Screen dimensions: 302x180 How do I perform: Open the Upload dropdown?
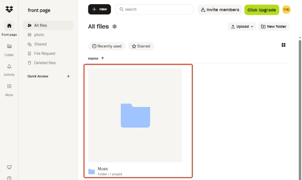pyautogui.click(x=242, y=27)
